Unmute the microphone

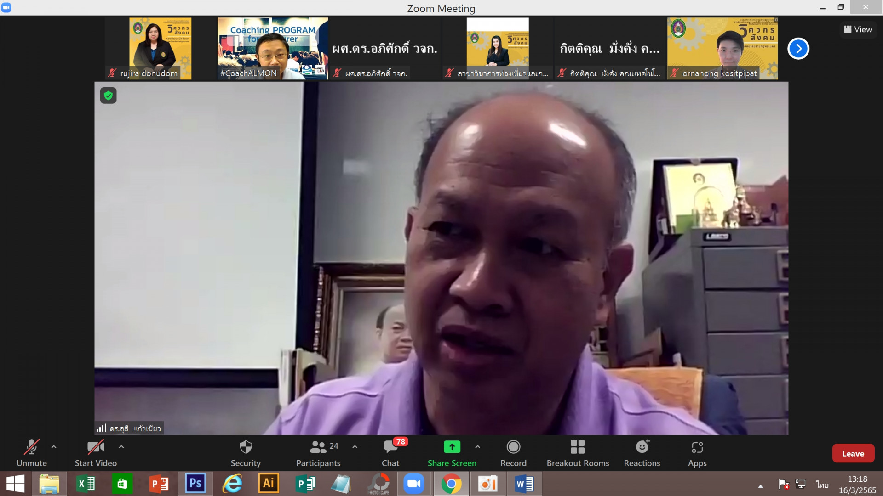click(x=31, y=453)
